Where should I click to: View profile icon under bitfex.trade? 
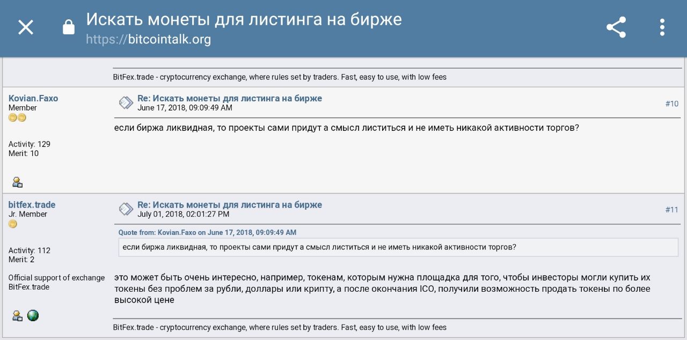coord(18,315)
